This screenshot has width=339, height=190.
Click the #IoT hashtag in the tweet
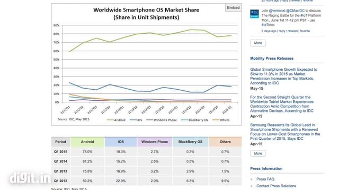[304, 15]
